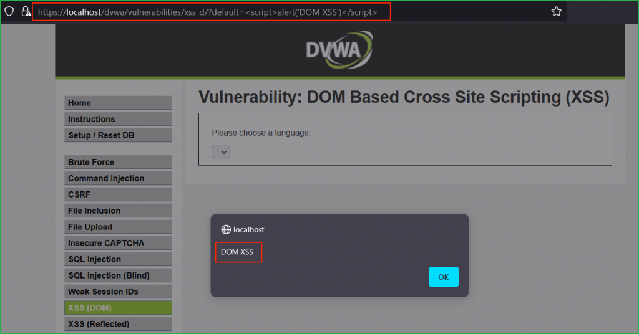Click 'Please choose a language:' label
The width and height of the screenshot is (639, 334).
[x=261, y=133]
